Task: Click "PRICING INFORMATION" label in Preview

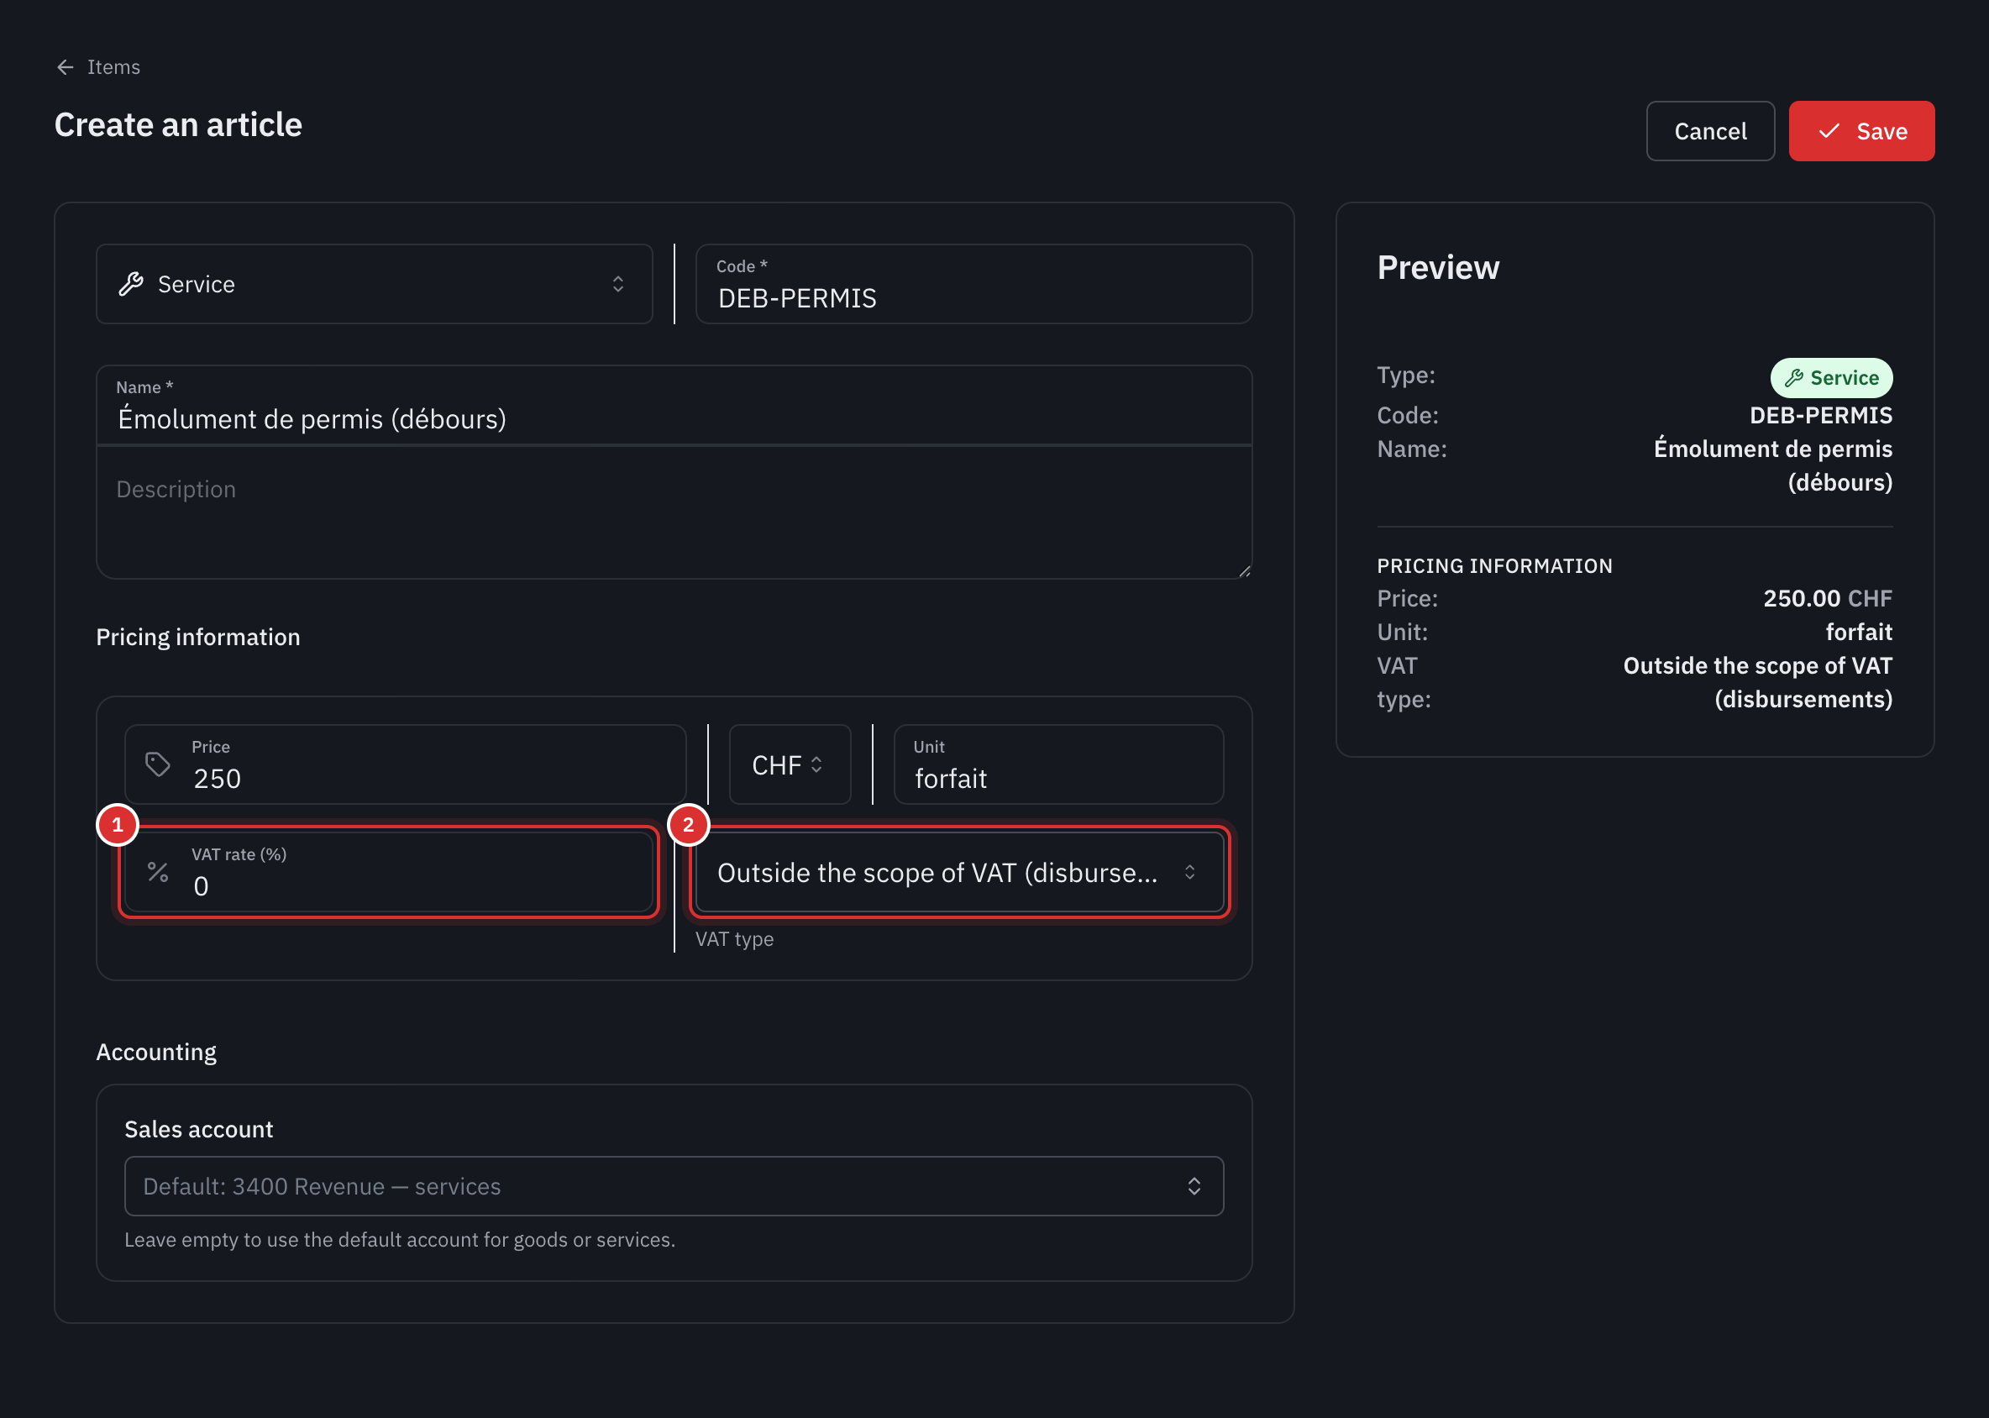Action: click(1495, 566)
